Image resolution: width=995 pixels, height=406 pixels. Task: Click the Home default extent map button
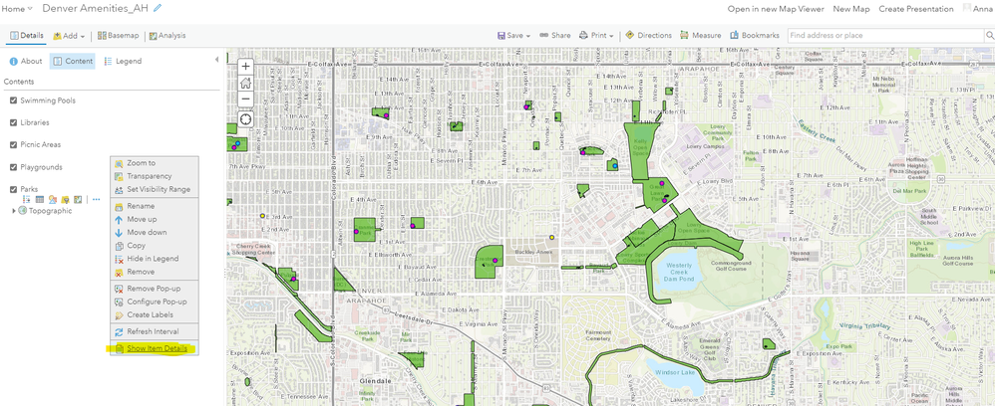(245, 83)
